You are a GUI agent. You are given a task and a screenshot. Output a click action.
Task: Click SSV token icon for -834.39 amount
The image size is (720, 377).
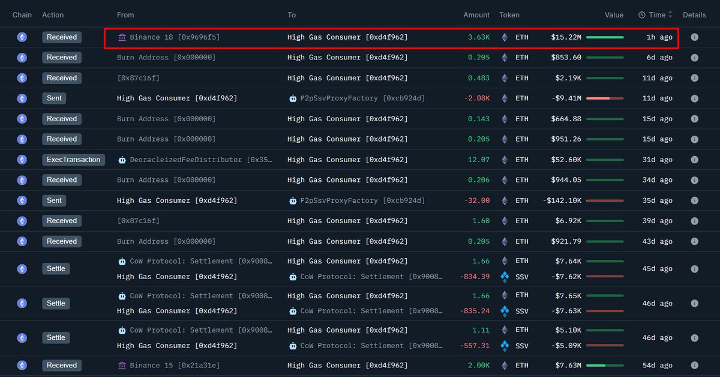505,277
